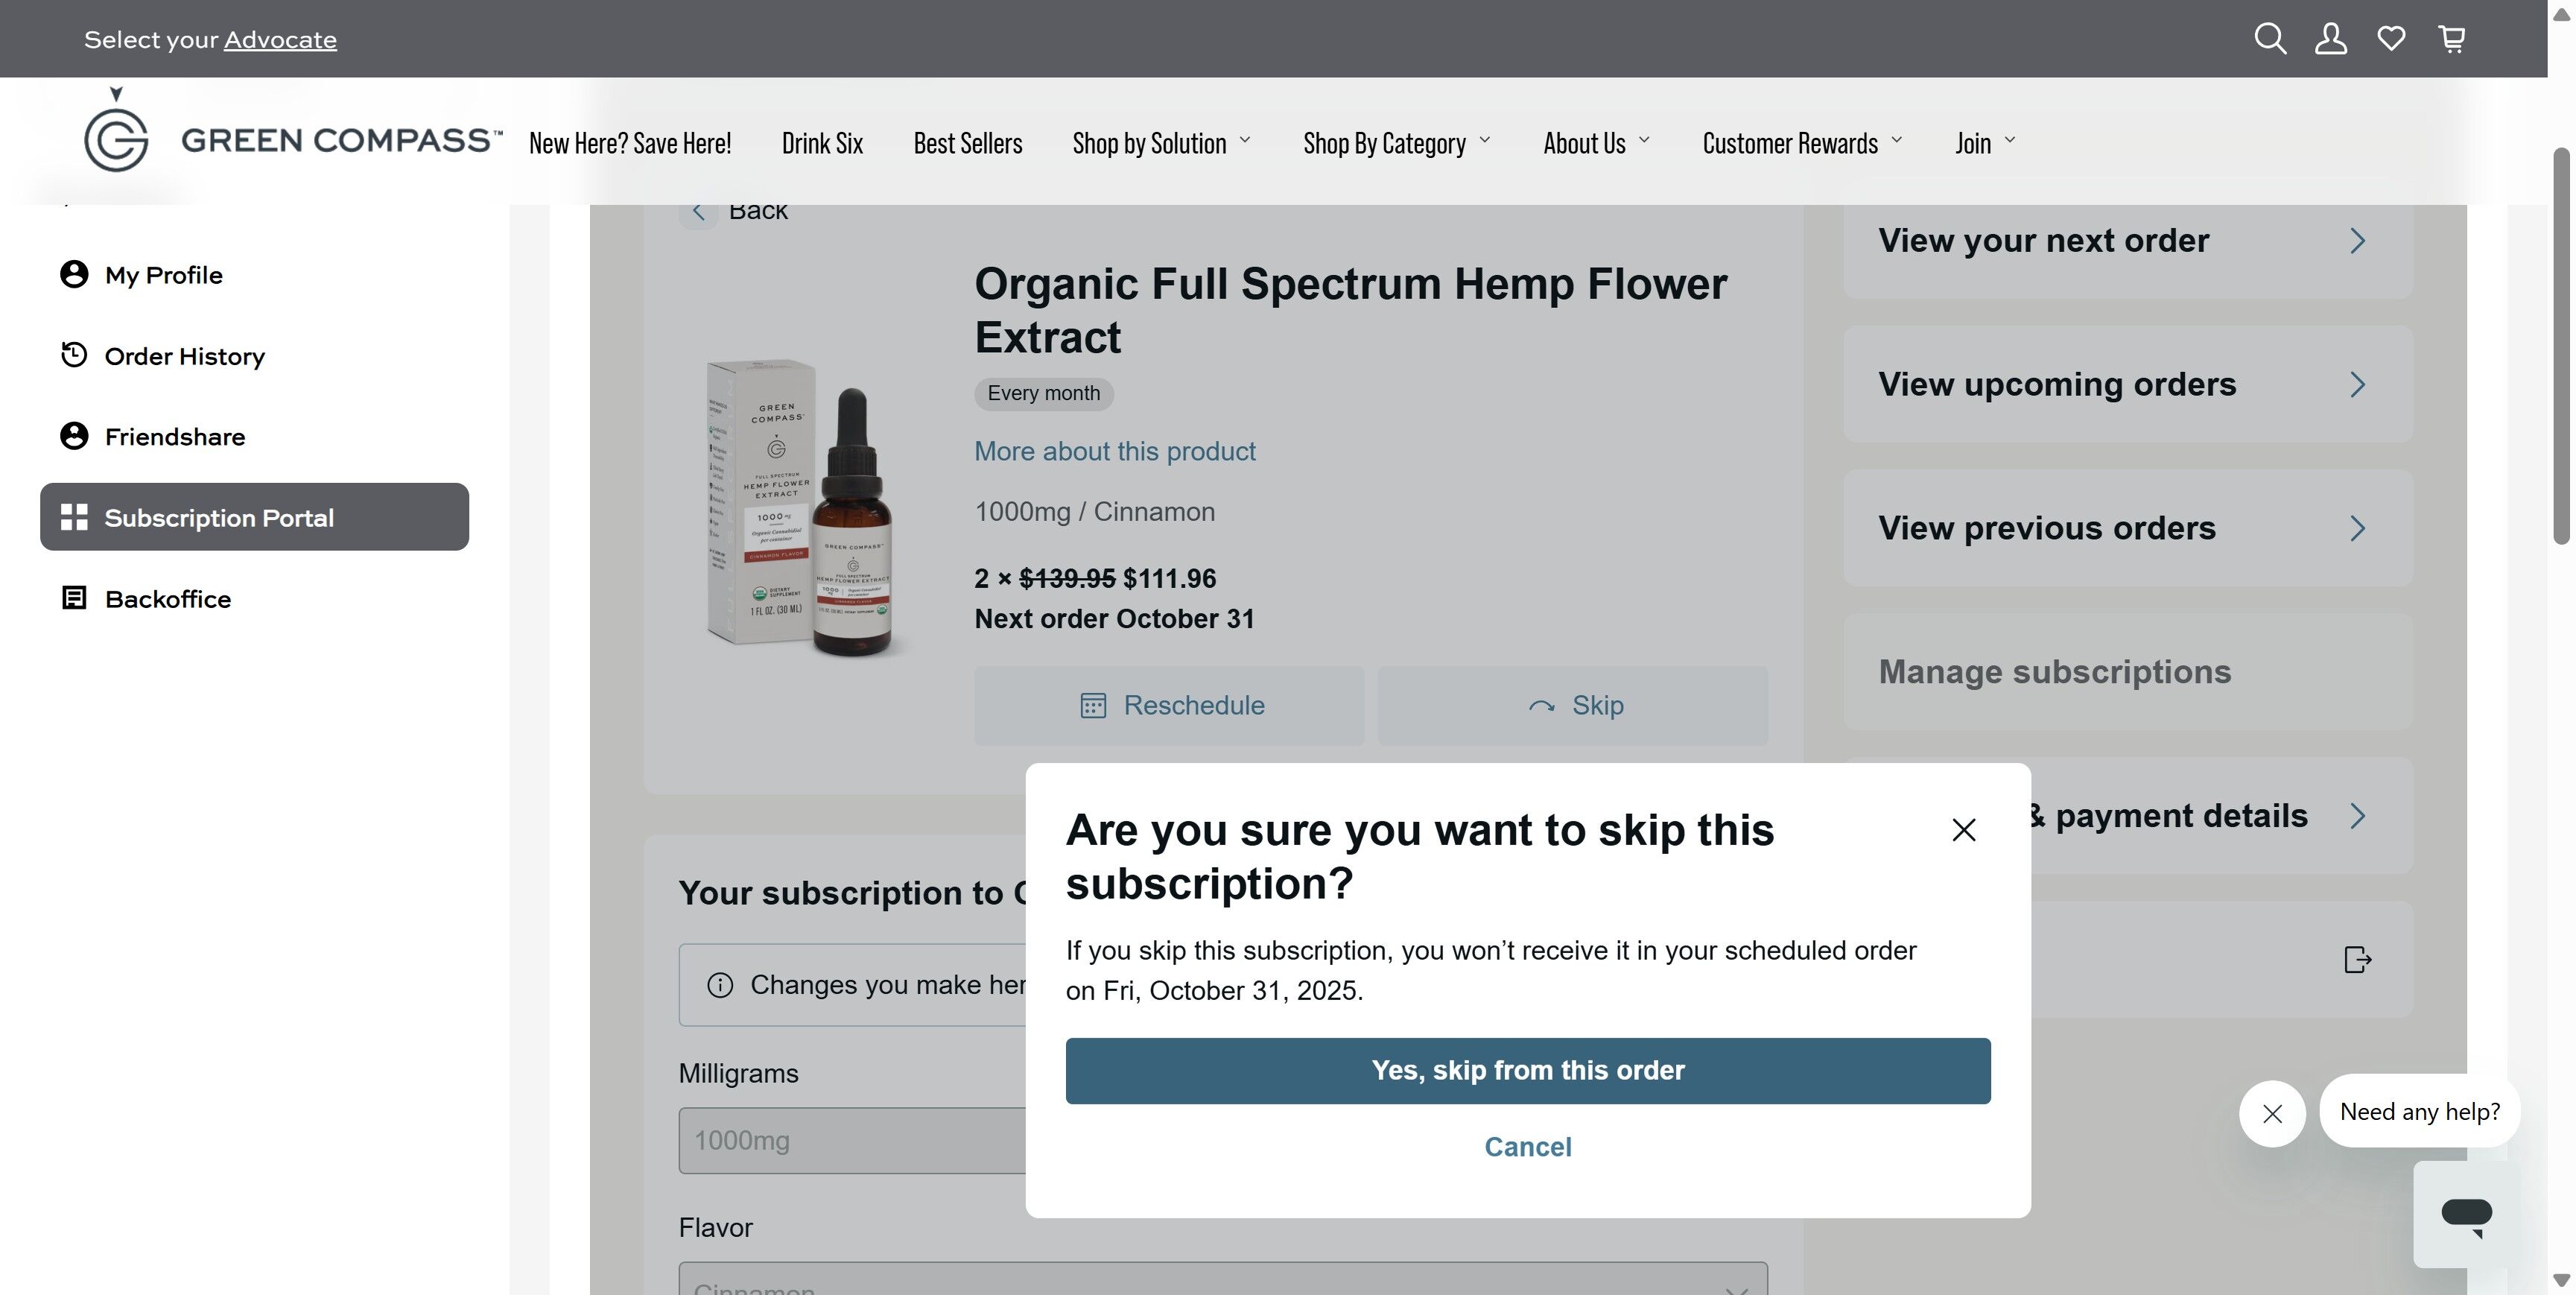Expand the Shop By Category menu
Screen dimensions: 2576x1295
click(x=1397, y=143)
